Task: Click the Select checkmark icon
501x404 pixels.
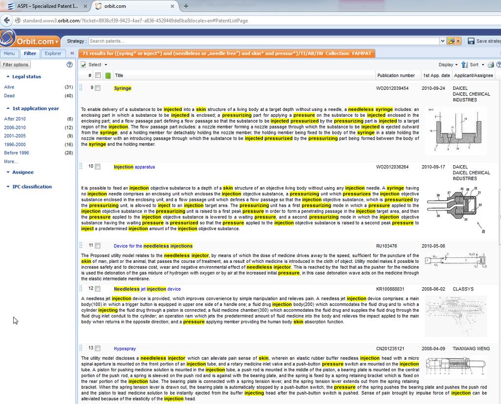Action: coord(83,65)
